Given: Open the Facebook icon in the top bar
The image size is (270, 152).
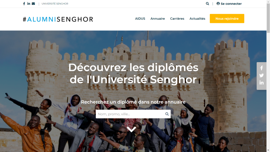Looking at the screenshot, I should (x=24, y=3).
